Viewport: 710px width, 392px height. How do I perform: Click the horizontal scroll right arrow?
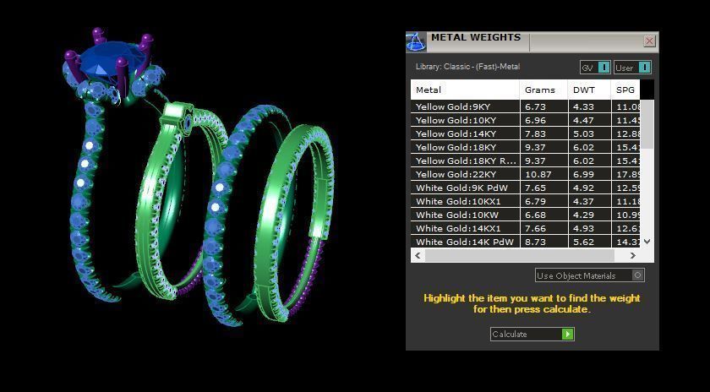pyautogui.click(x=632, y=256)
